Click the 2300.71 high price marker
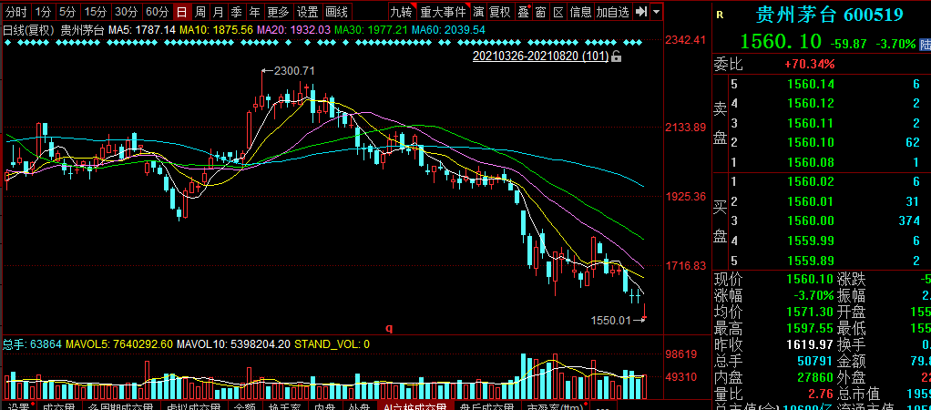This screenshot has height=410, width=931. coord(294,71)
